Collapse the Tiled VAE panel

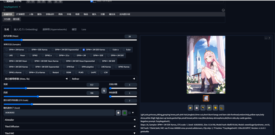(x=70, y=133)
